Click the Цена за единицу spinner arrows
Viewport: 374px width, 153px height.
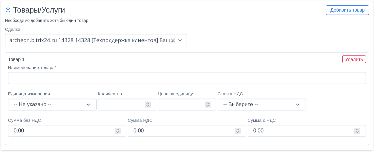[208, 105]
